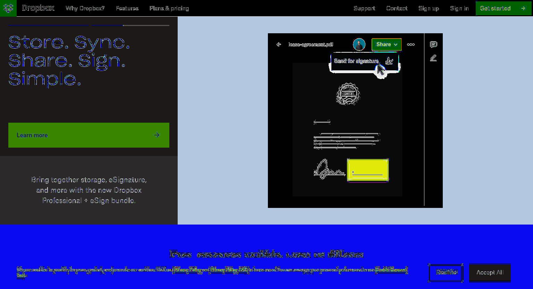Click the Accept All cookies button
Screen dimensions: 533x289
tap(490, 272)
